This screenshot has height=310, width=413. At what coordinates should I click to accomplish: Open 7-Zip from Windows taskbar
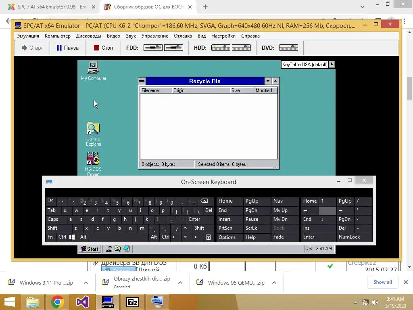[132, 302]
